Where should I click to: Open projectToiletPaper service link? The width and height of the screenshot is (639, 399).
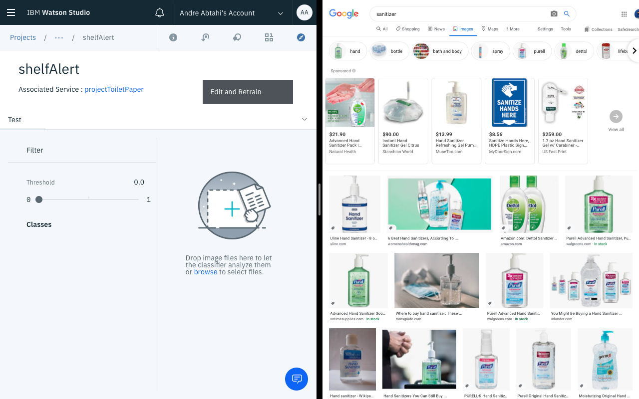(x=114, y=89)
